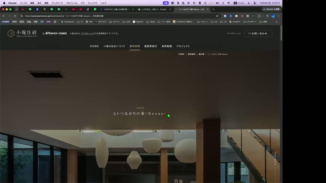This screenshot has width=326, height=183.
Task: Click the YAMADA HOMES logo
Action: pyautogui.click(x=56, y=34)
